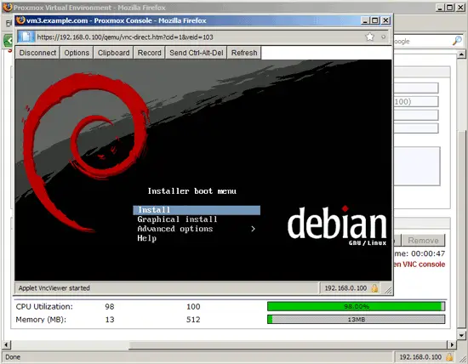Send Ctrl-Alt-Del to the VM
This screenshot has height=364, width=468.
point(196,53)
